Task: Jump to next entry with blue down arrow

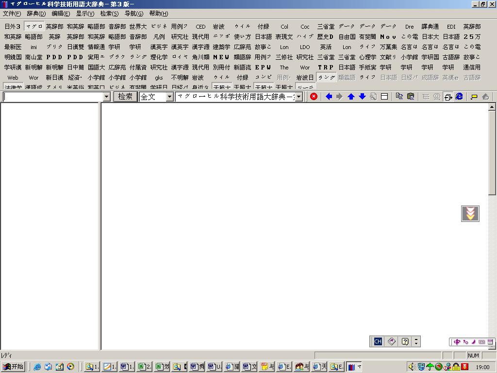Action: click(362, 97)
